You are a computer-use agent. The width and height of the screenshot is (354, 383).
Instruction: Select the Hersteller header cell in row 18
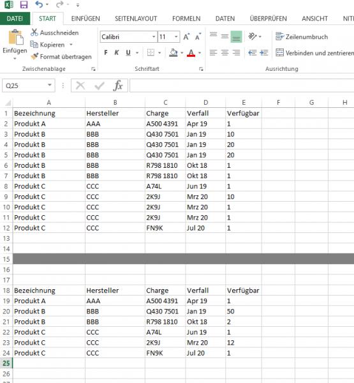115,290
